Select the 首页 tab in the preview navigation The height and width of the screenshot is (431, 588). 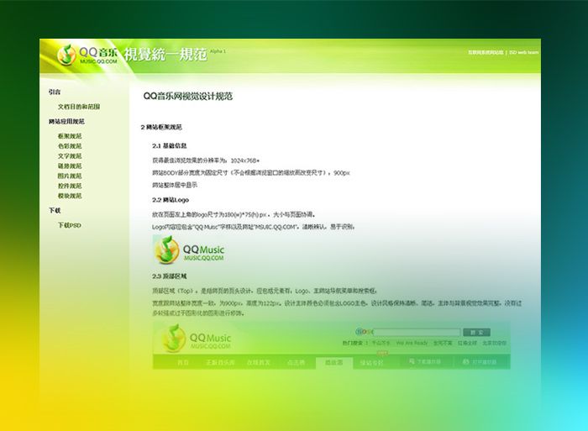(183, 362)
